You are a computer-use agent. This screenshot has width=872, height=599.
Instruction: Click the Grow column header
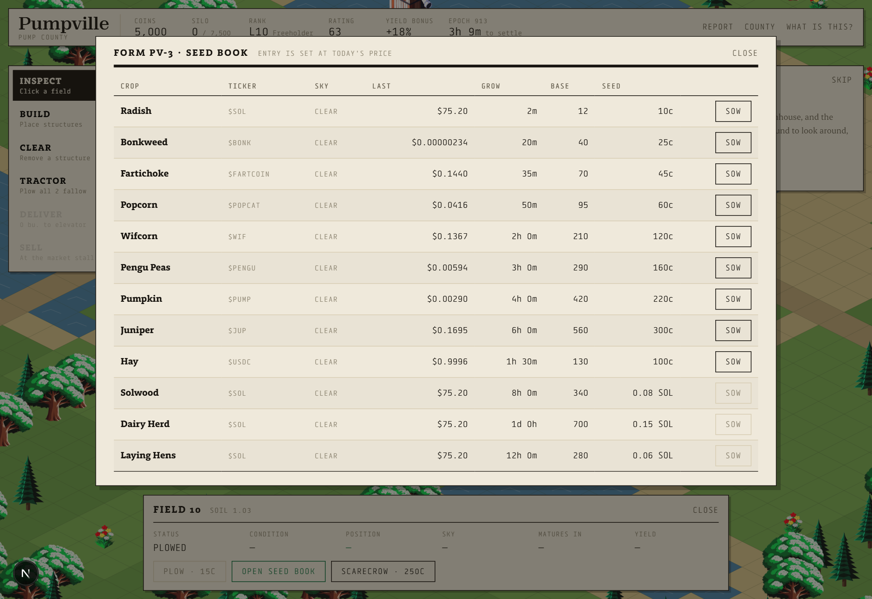[490, 86]
